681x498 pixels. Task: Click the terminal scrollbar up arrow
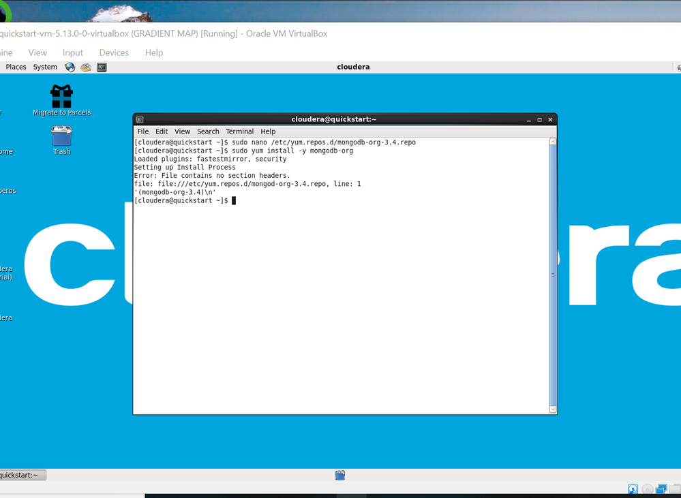point(553,142)
